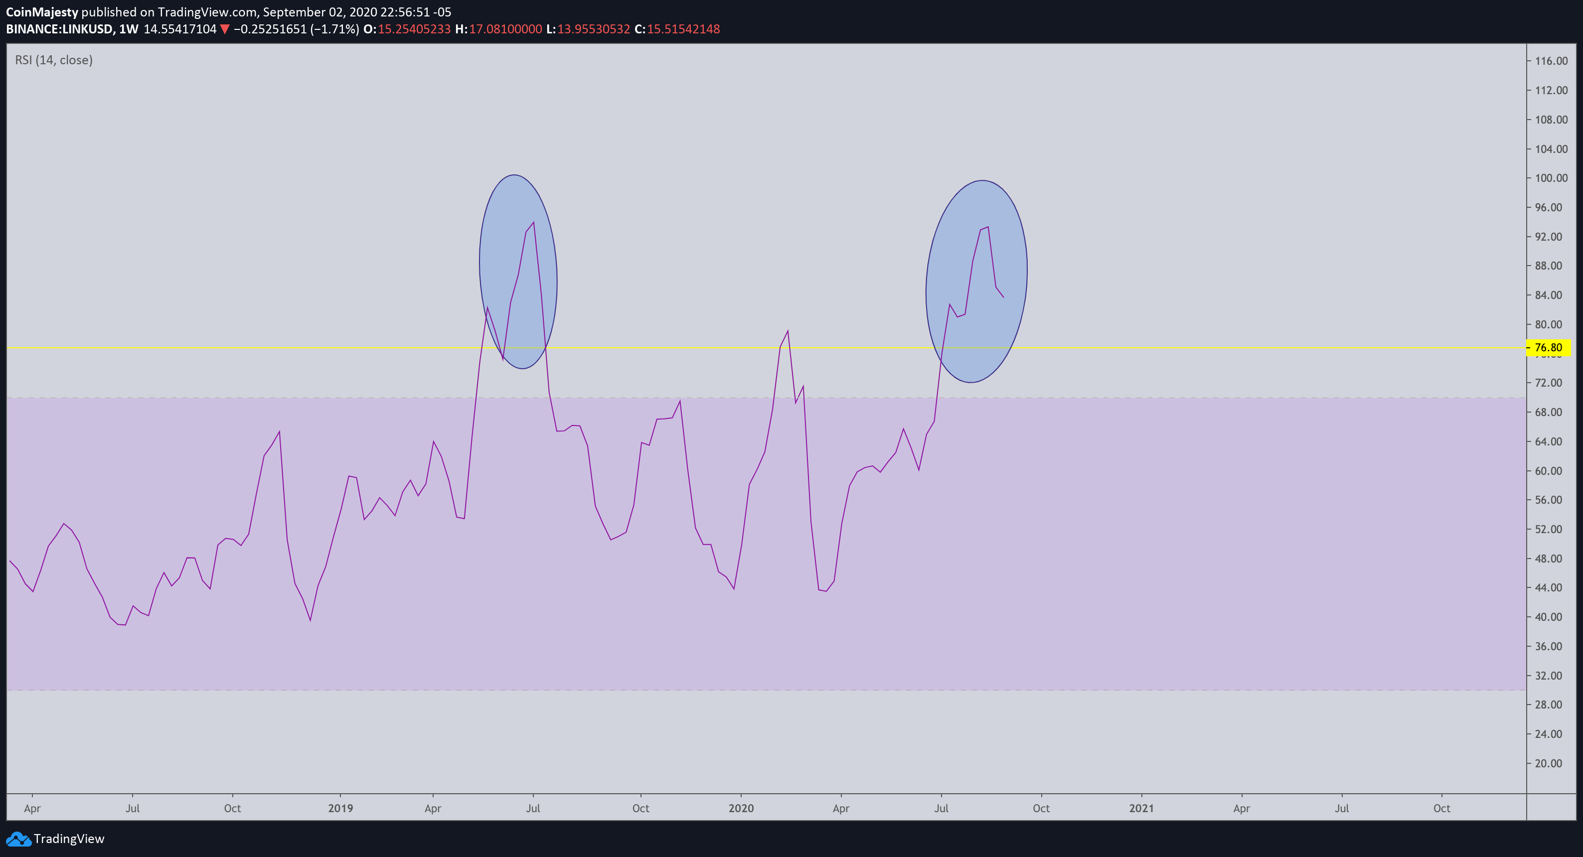Click the low value 13.95530532

pyautogui.click(x=594, y=29)
